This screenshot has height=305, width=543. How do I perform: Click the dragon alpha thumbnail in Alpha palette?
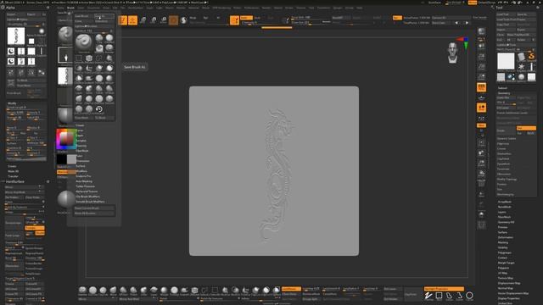tap(16, 36)
